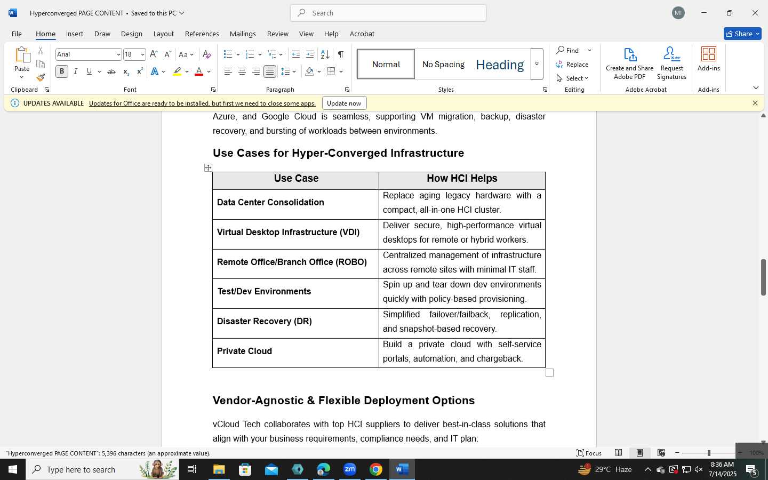This screenshot has width=768, height=480.
Task: Collapse the ribbon with the chevron
Action: (756, 87)
